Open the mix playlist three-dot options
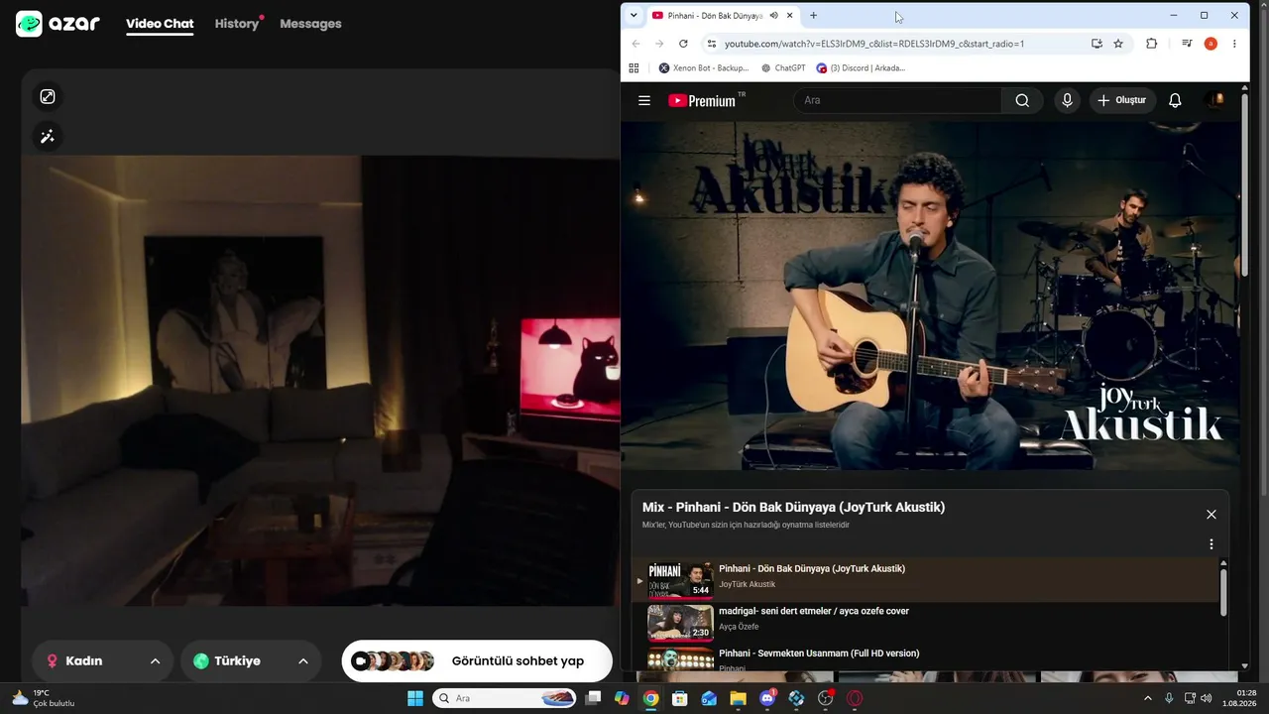Screen dimensions: 1269x714 [x=1211, y=544]
